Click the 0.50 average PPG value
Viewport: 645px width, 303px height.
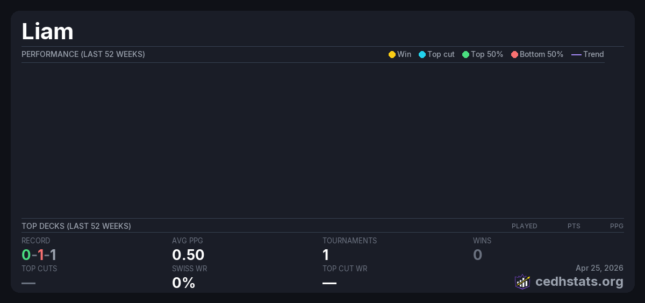[x=188, y=255]
